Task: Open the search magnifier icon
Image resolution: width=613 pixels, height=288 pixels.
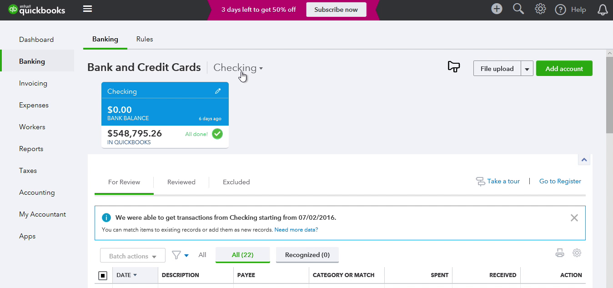Action: click(x=518, y=9)
